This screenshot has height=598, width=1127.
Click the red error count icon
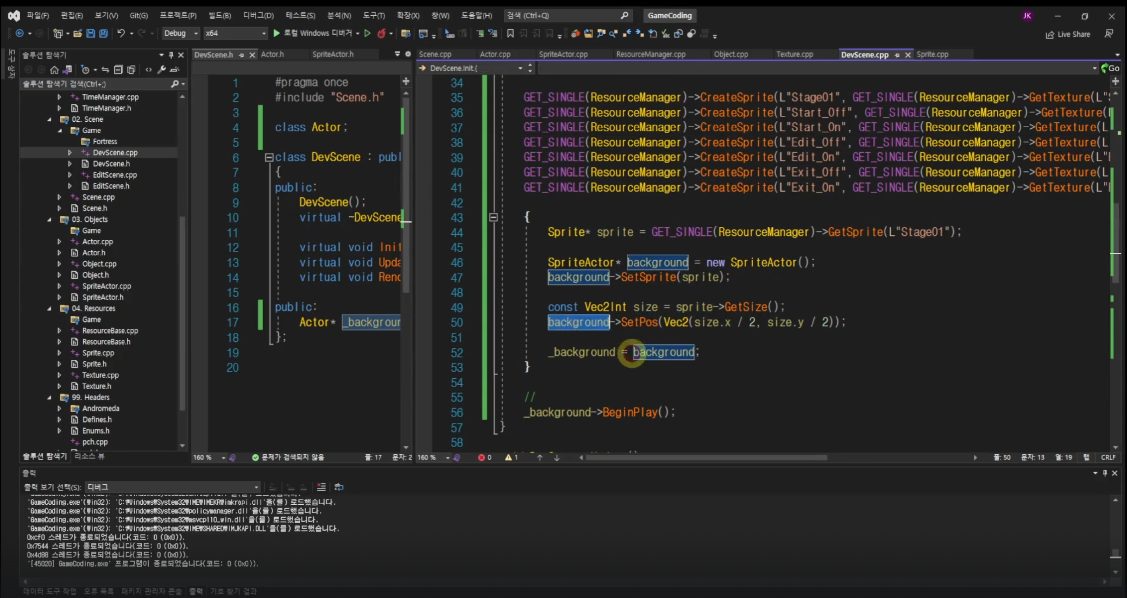481,457
